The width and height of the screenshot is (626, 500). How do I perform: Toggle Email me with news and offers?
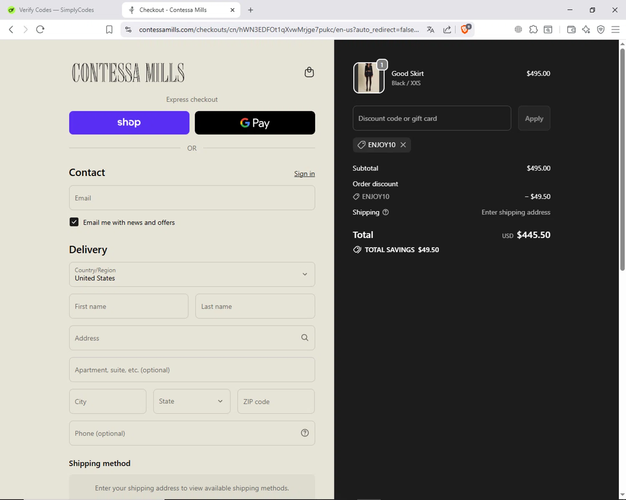point(74,222)
